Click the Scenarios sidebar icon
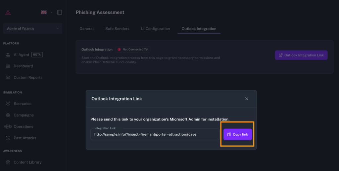This screenshot has width=339, height=171. point(8,104)
